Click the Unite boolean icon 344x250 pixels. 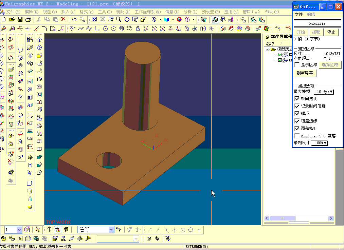[39, 157]
